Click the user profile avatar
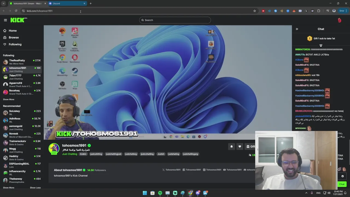Screen dimensions: 350x197 click(339, 20)
